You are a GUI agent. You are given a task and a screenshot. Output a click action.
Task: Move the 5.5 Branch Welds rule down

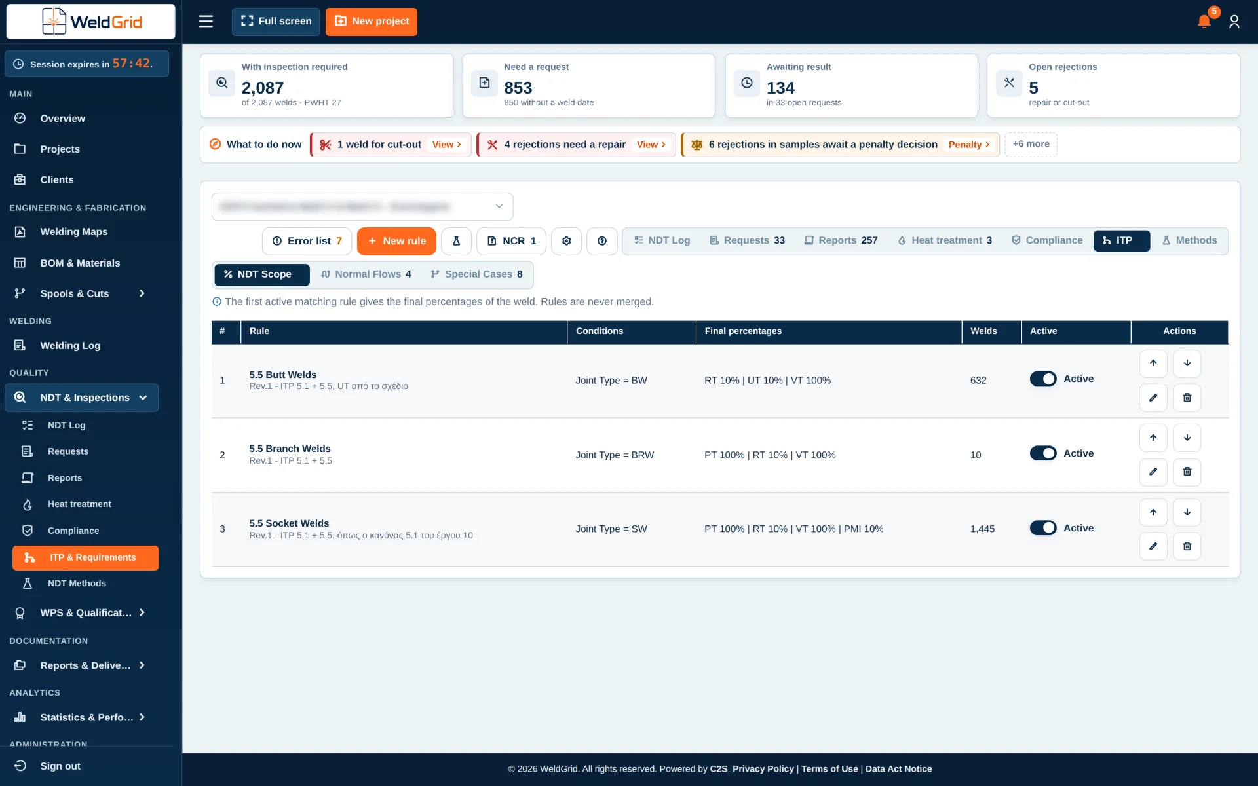click(x=1187, y=438)
